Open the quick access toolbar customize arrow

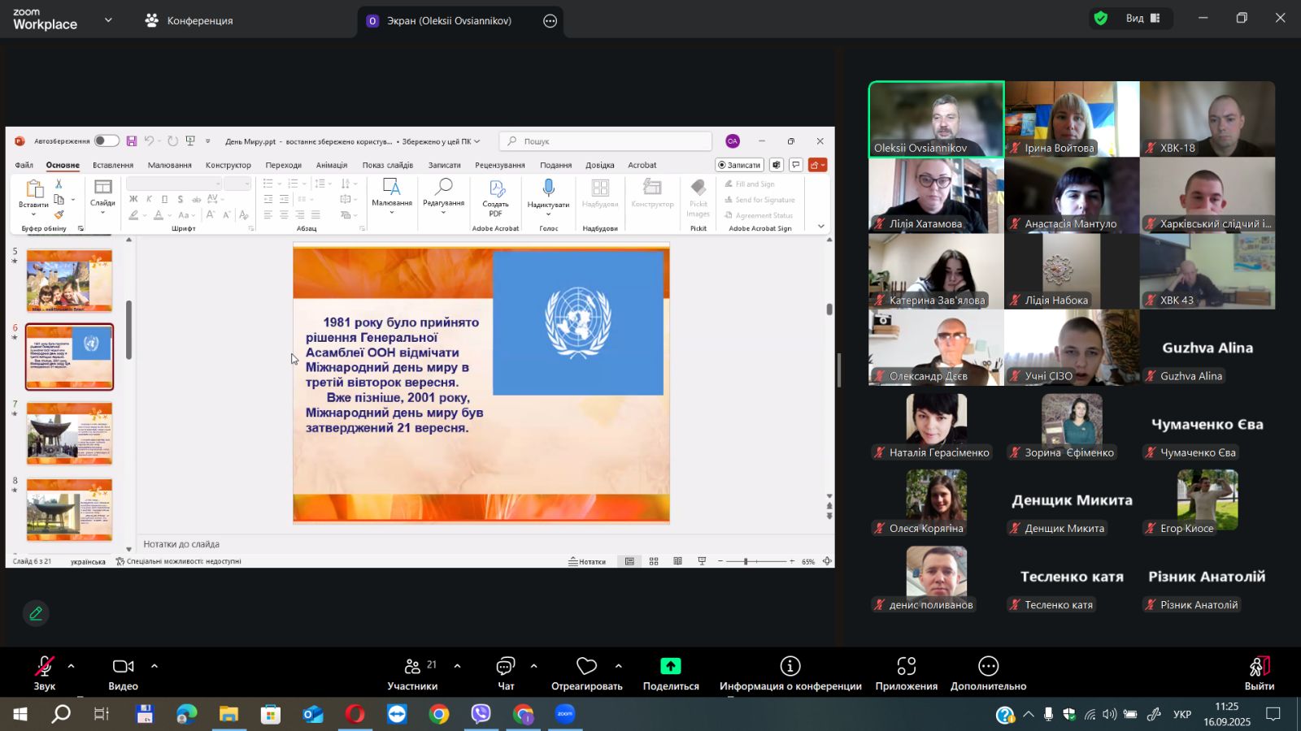click(207, 141)
